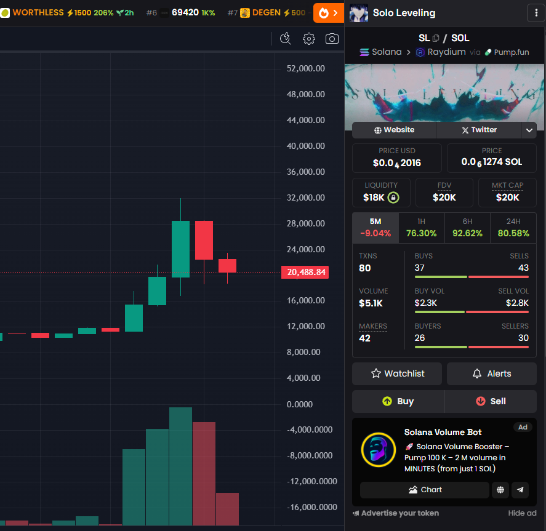This screenshot has width=546, height=531.
Task: Click the FDV $20K box
Action: point(444,193)
